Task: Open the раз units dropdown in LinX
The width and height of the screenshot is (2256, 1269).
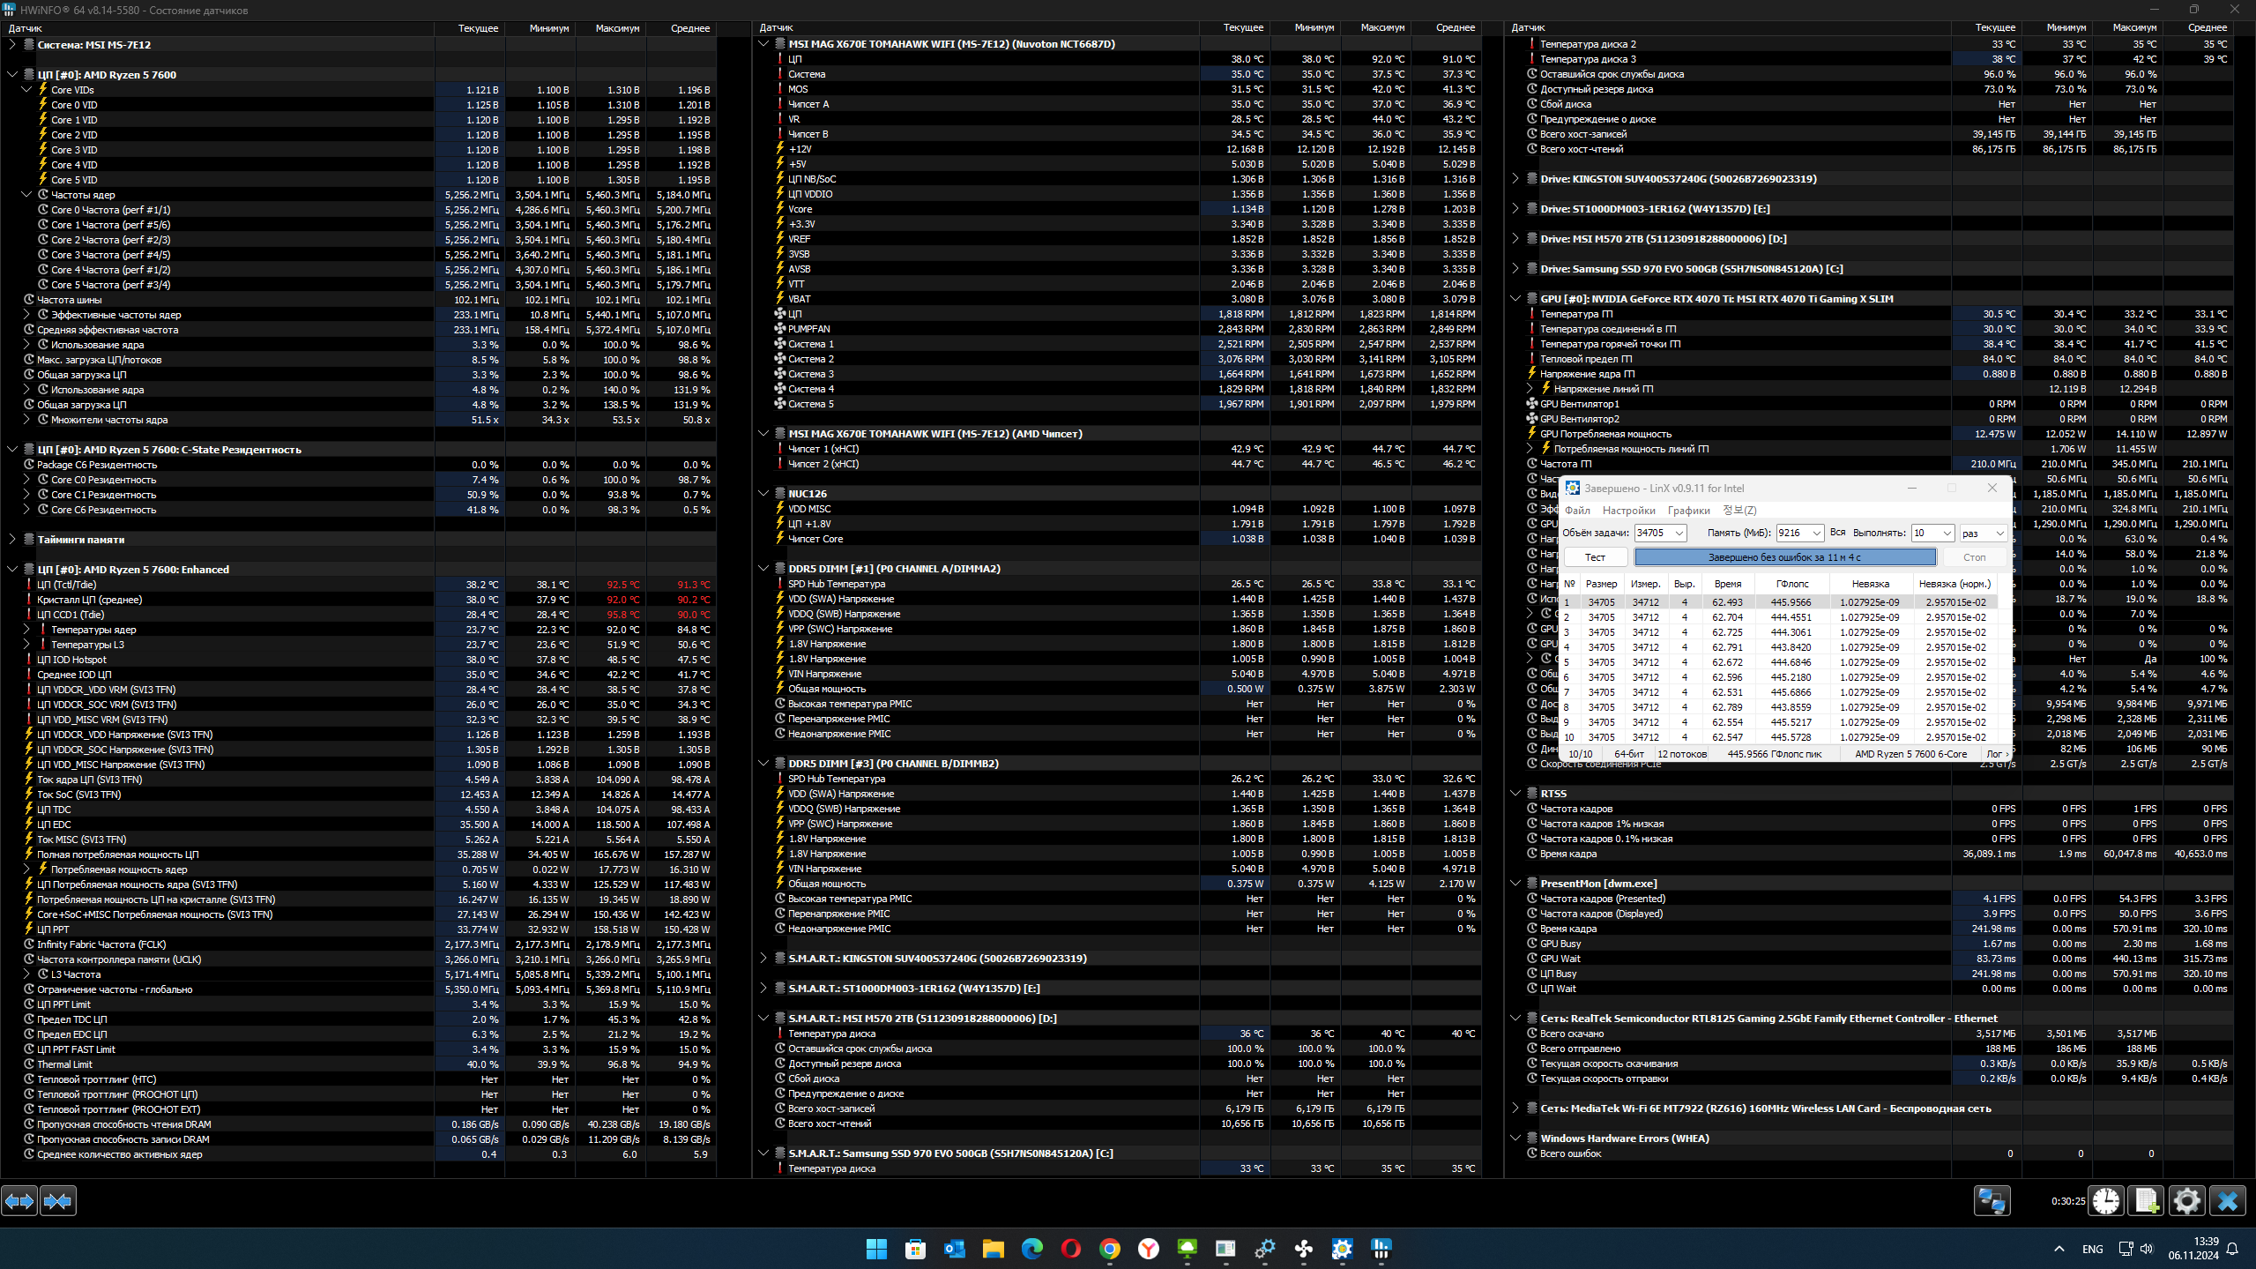Action: coord(1999,534)
